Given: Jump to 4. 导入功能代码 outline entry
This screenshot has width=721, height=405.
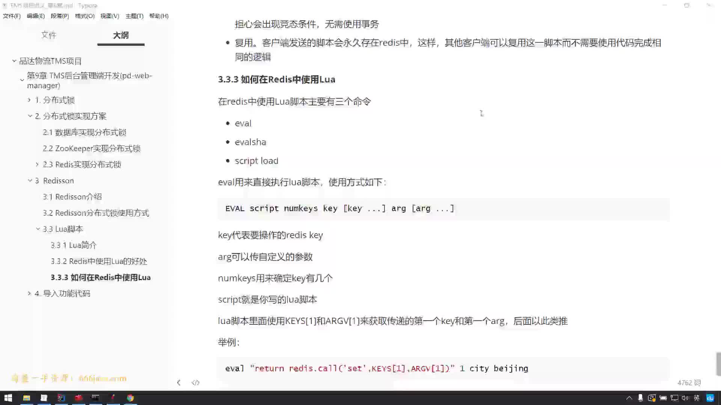Looking at the screenshot, I should click(x=62, y=294).
